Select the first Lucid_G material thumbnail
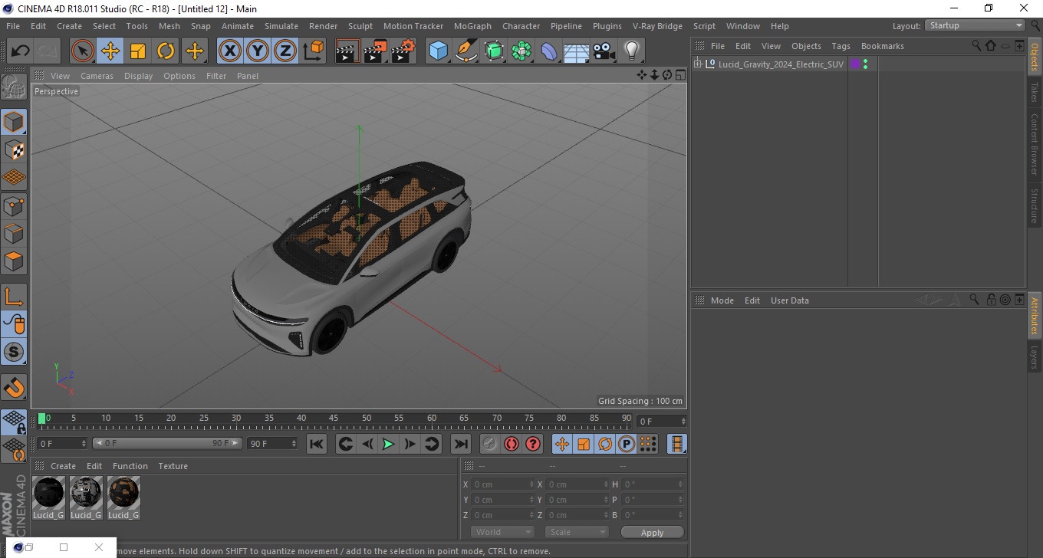The width and height of the screenshot is (1043, 558). point(49,493)
